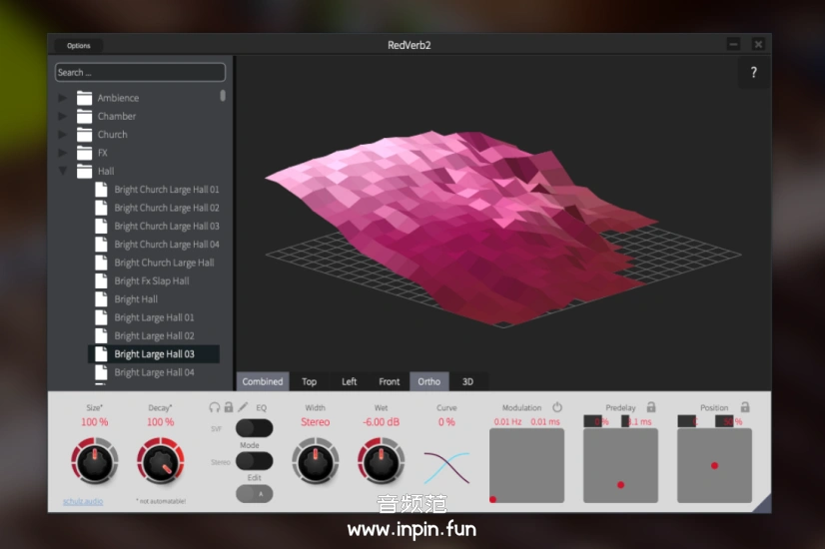Switch to the Front view tab
This screenshot has height=549, width=825.
[390, 381]
